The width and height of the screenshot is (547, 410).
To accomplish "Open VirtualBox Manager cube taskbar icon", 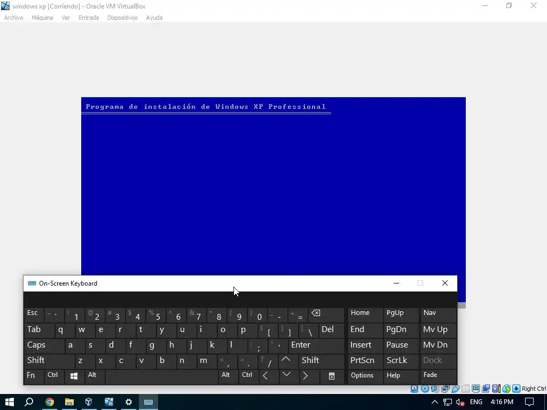I will point(89,402).
